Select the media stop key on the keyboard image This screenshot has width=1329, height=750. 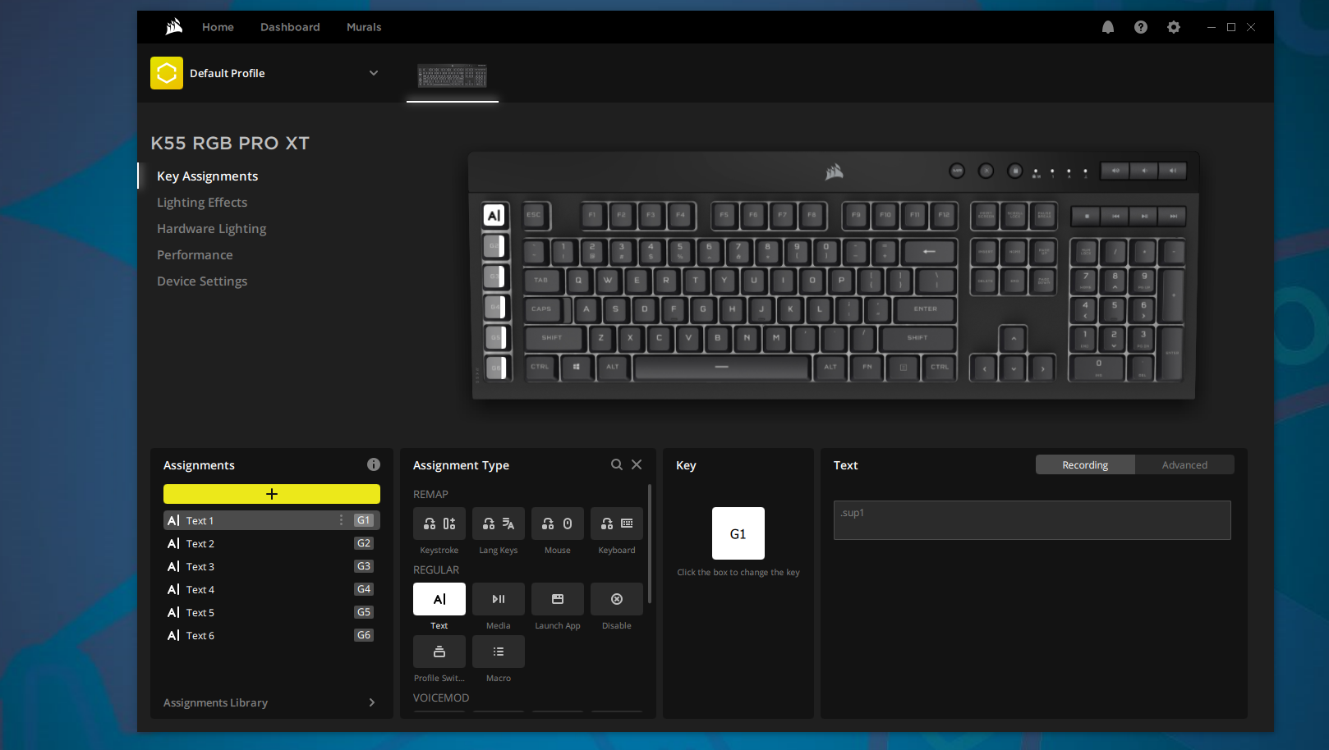(x=1086, y=216)
